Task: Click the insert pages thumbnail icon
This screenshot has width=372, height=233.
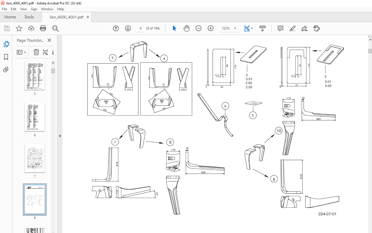Action: tap(45, 52)
